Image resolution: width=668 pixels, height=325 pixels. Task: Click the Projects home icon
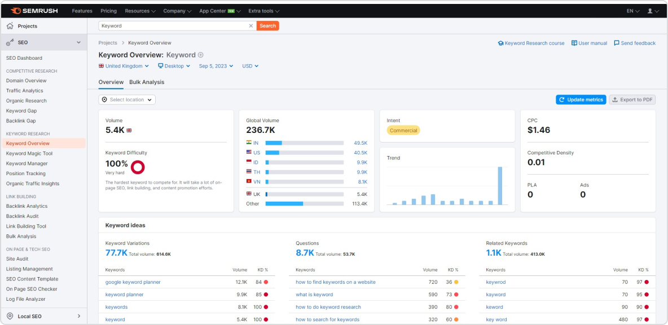pos(10,26)
